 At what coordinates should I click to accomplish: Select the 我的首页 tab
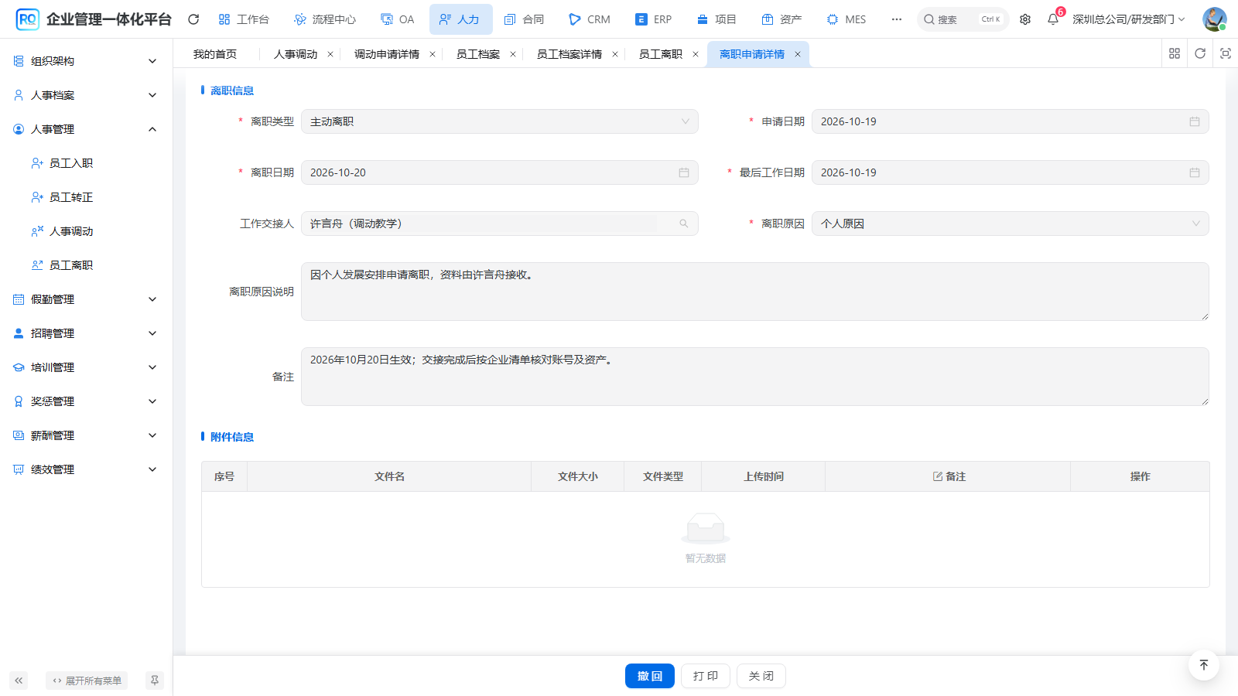[x=215, y=54]
